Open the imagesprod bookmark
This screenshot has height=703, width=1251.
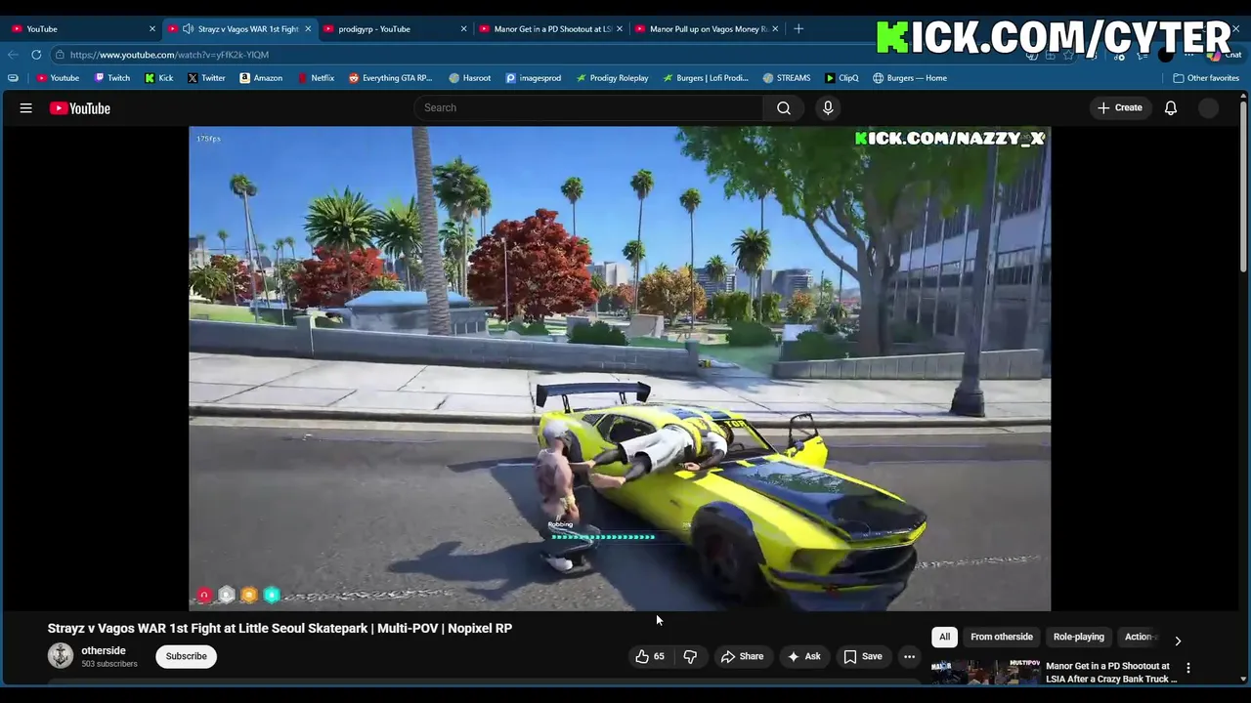pyautogui.click(x=534, y=78)
